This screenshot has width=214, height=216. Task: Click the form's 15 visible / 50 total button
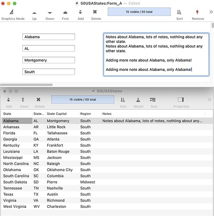click(x=139, y=12)
